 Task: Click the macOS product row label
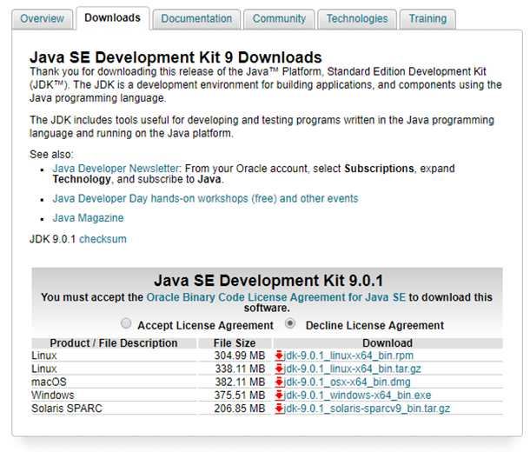pyautogui.click(x=49, y=382)
